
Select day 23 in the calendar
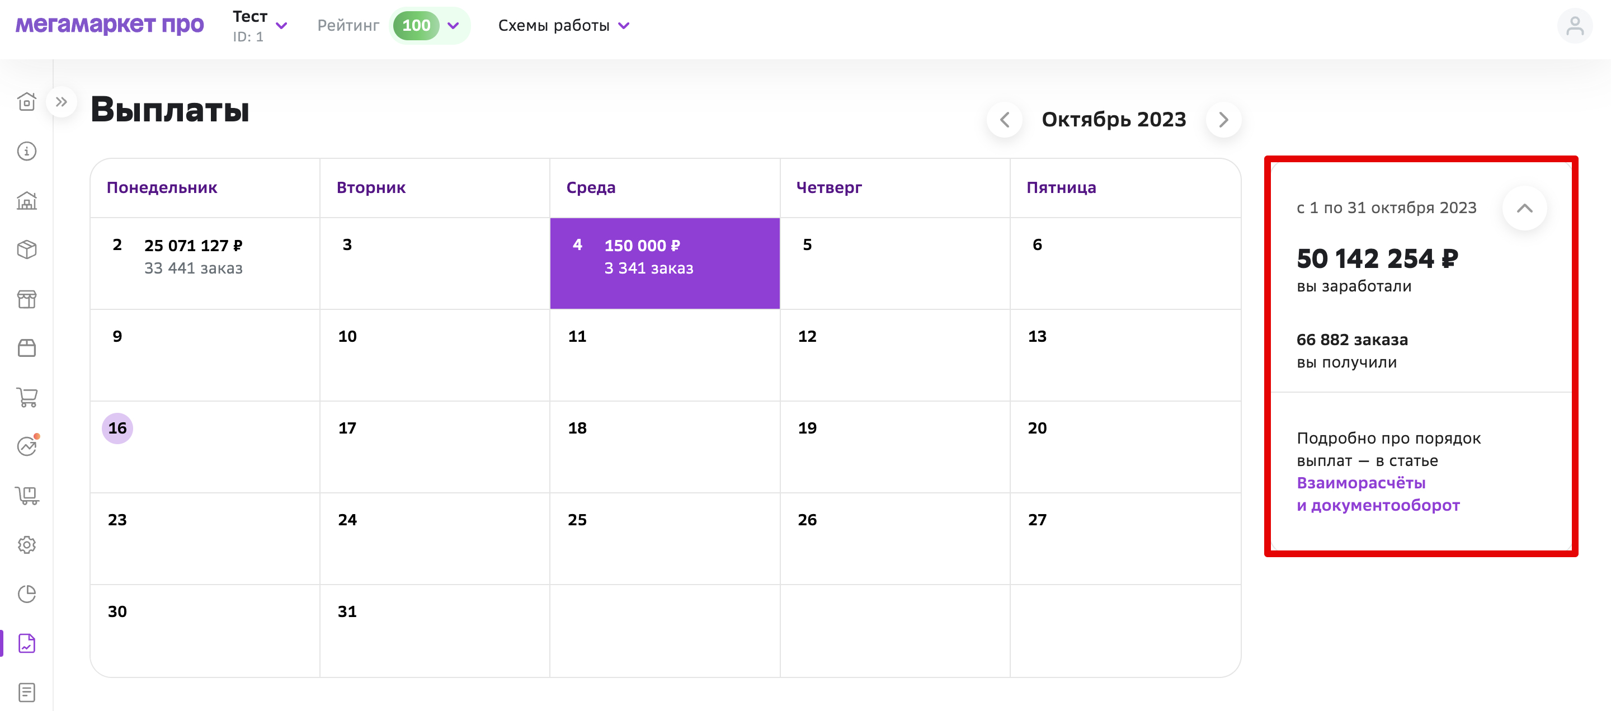(205, 539)
